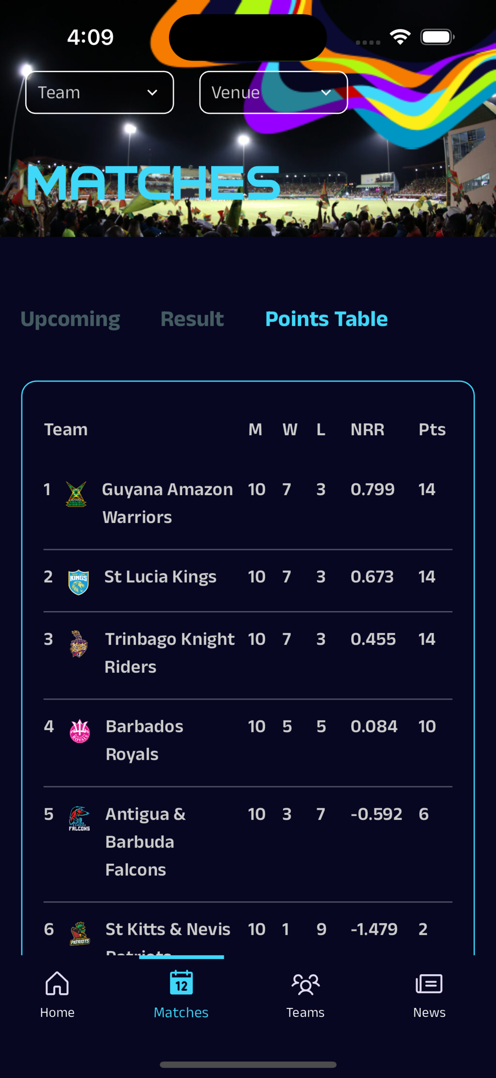Viewport: 496px width, 1078px height.
Task: Switch to the Result tab
Action: tap(192, 318)
